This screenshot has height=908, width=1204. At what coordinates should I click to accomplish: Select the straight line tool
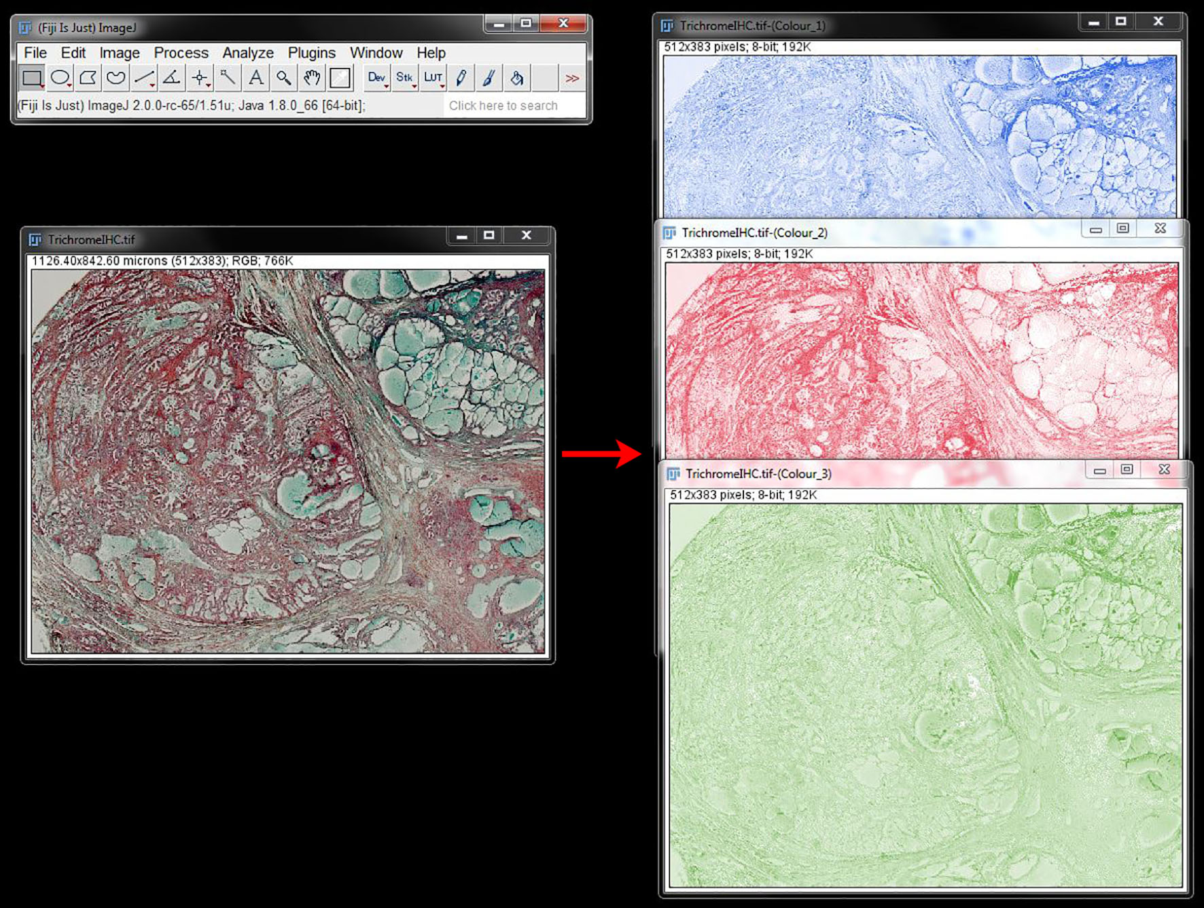[143, 77]
